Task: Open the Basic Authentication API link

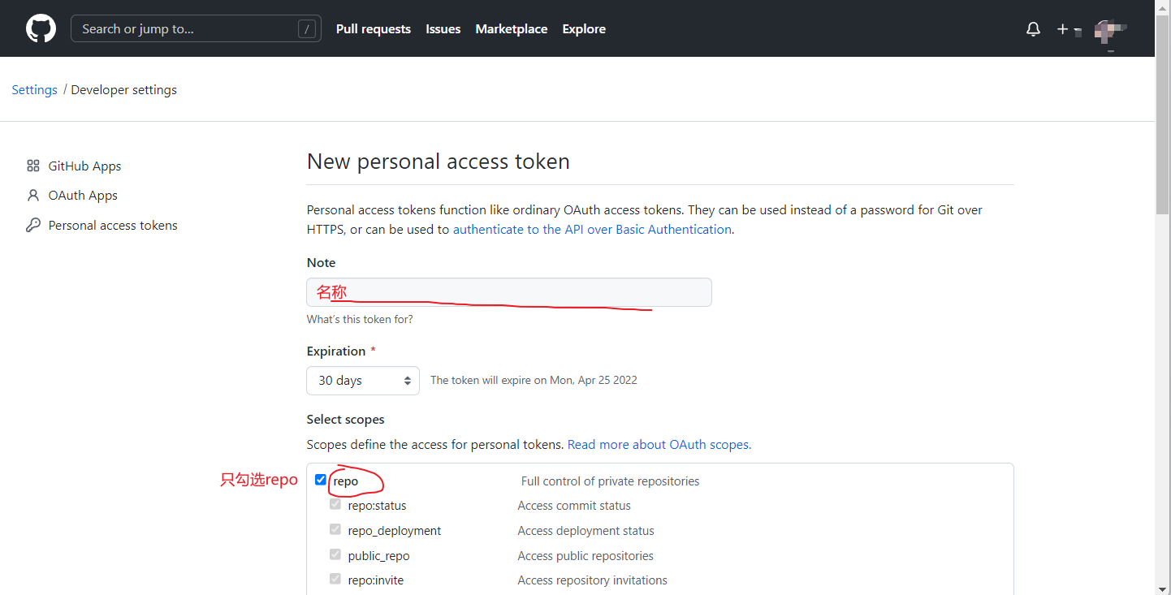Action: [593, 230]
